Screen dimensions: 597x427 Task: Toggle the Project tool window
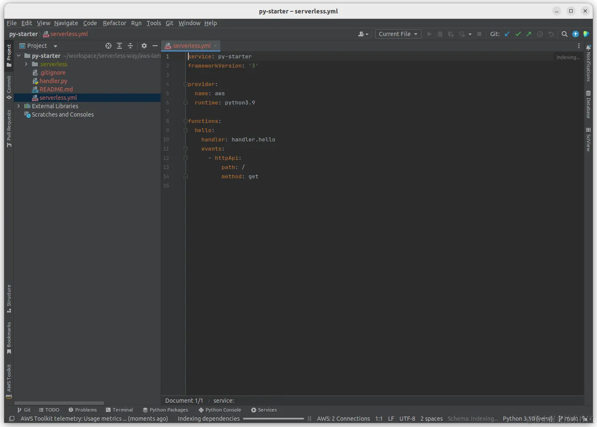[9, 55]
